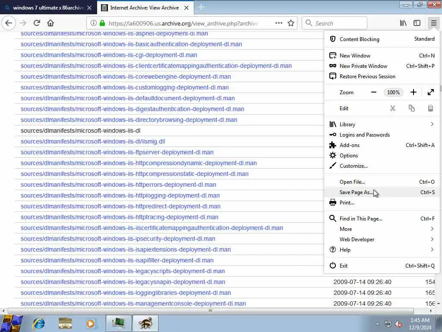Open page actions three-dot menu
The width and height of the screenshot is (442, 332).
coord(279,23)
